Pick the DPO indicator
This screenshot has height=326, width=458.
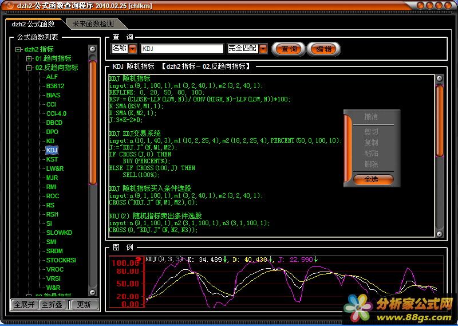click(x=52, y=132)
